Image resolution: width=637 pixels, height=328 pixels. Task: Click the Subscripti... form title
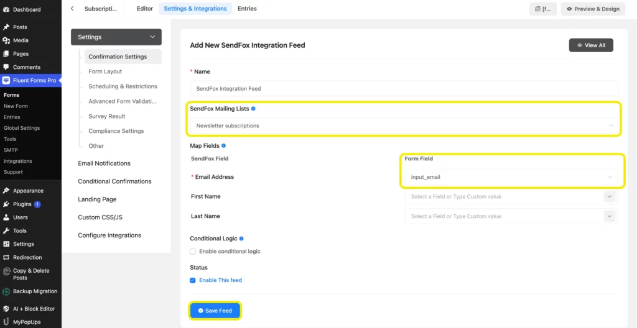(100, 9)
